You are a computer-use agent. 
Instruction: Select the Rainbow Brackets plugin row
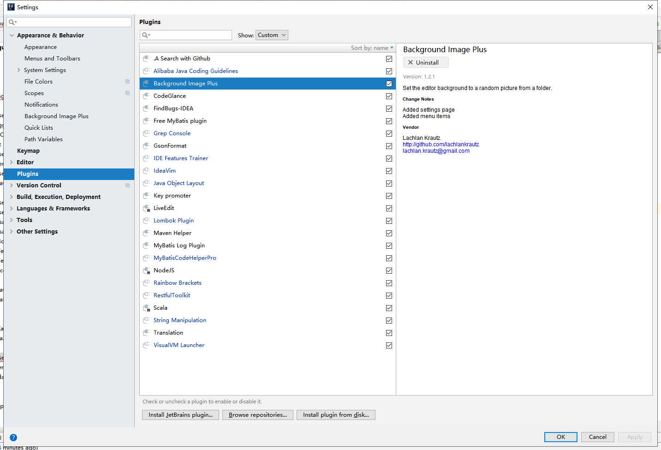point(268,283)
